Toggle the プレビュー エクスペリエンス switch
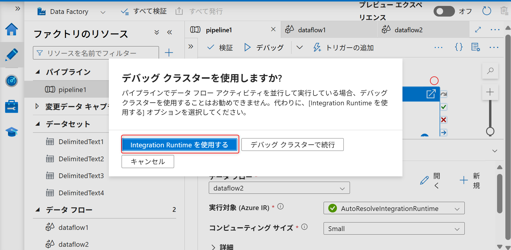The image size is (511, 250). pyautogui.click(x=444, y=11)
